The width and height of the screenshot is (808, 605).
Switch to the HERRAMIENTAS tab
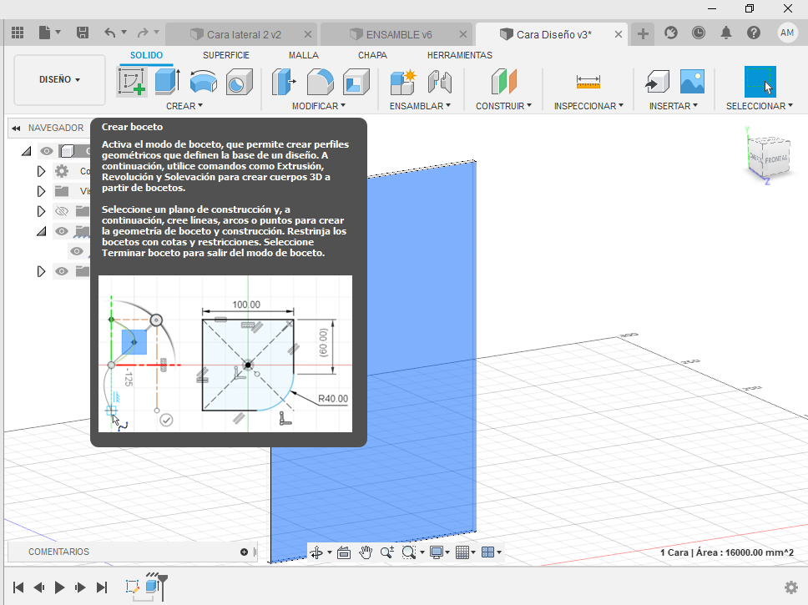[x=459, y=55]
